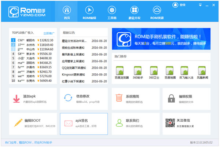Click the apk签名 envelope icon

click(68, 123)
